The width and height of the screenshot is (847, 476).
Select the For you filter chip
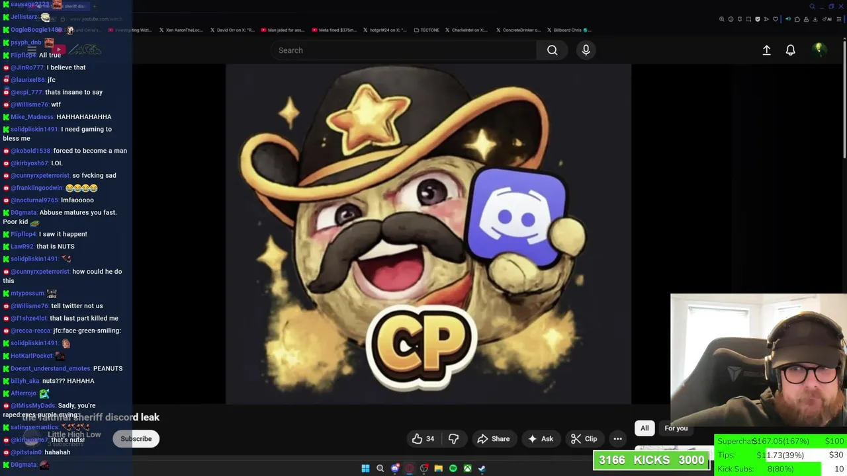(676, 428)
